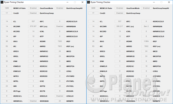Viewport: 173px width, 104px height.
Task: Select the tCL value 14 in left window
Action: (x=7, y=21)
